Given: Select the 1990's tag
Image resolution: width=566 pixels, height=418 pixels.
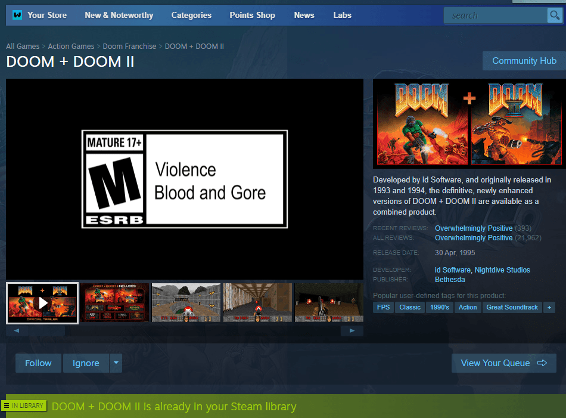Looking at the screenshot, I should click(439, 308).
